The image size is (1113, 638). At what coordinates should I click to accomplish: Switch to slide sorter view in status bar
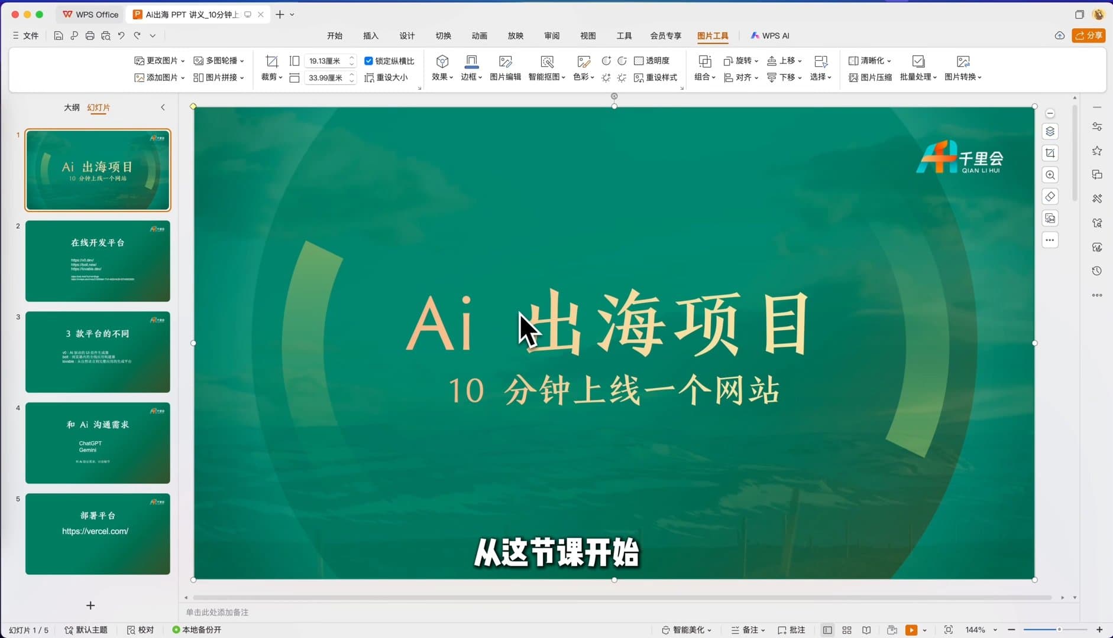click(847, 630)
